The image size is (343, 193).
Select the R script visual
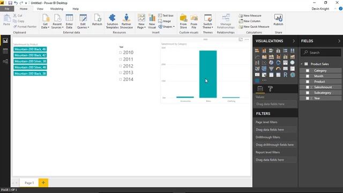click(285, 75)
